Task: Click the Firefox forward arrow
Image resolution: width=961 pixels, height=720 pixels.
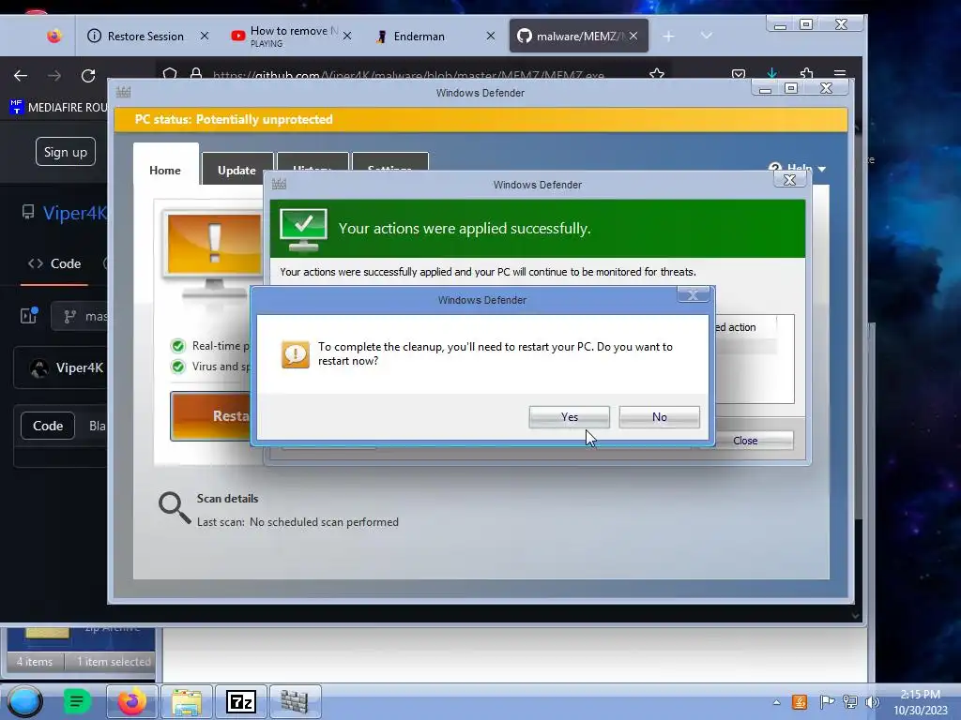Action: pos(54,75)
